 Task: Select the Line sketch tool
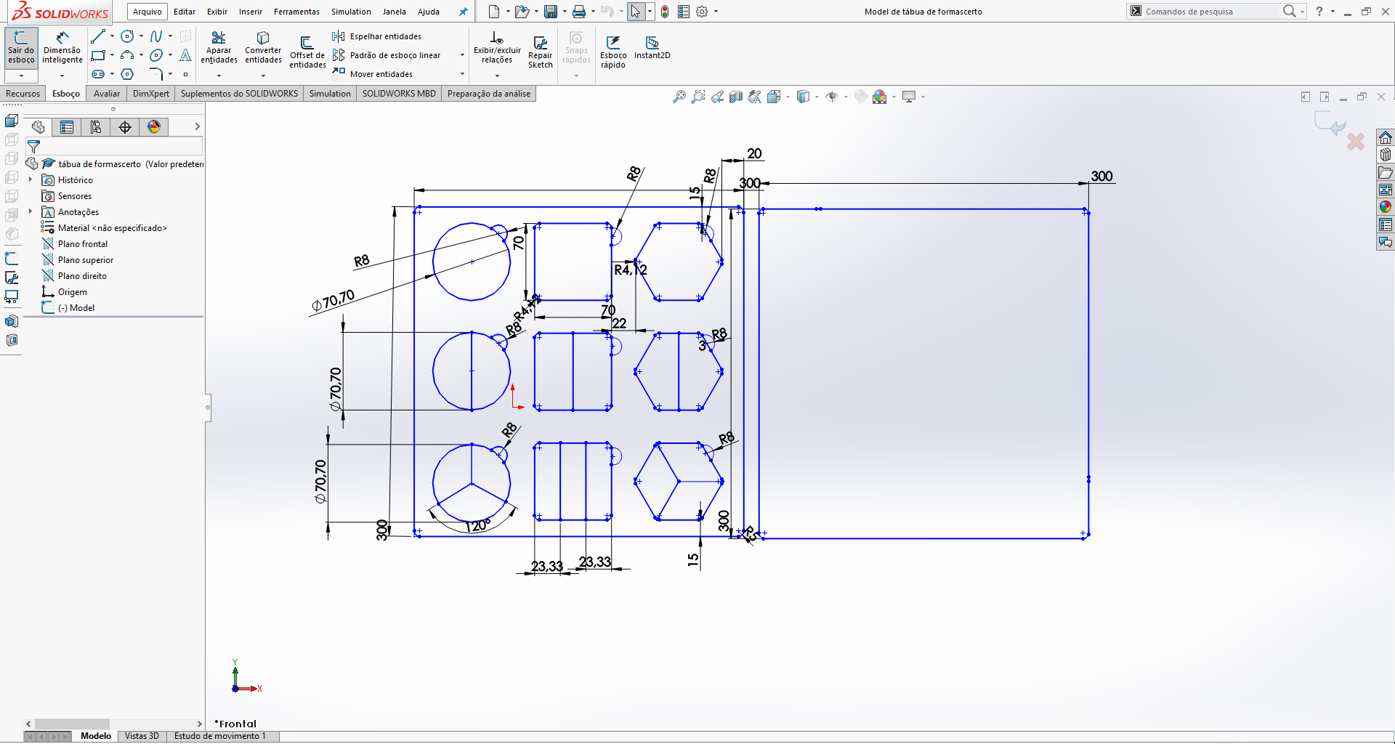point(98,36)
